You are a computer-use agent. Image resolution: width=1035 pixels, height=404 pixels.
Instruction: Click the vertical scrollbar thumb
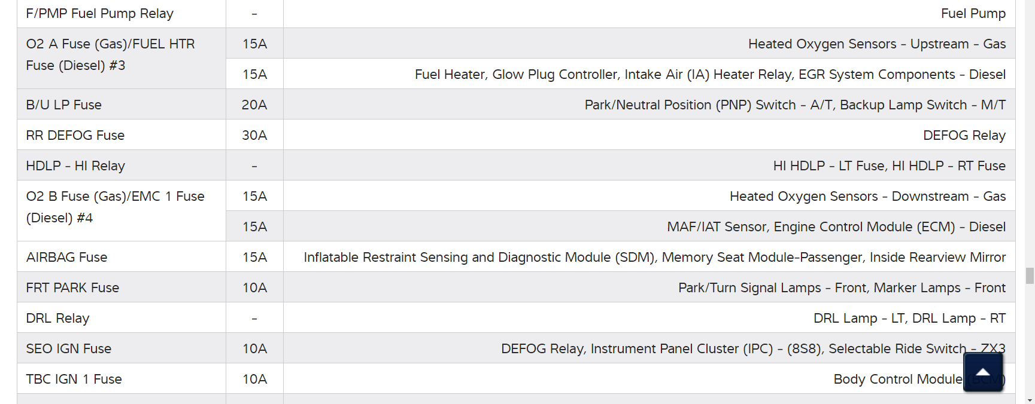tap(1030, 276)
